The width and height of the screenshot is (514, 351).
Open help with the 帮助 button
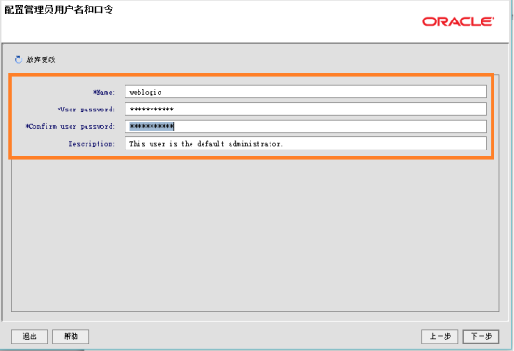71,336
